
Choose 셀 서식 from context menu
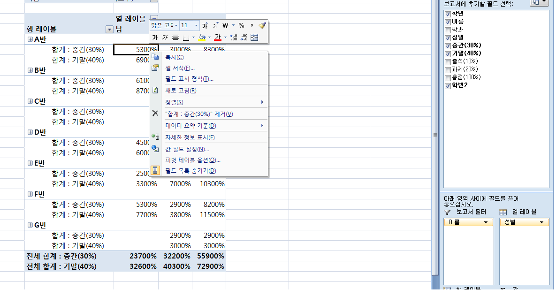tap(180, 68)
